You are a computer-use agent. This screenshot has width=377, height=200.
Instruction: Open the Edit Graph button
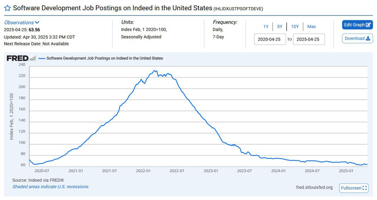(x=358, y=25)
